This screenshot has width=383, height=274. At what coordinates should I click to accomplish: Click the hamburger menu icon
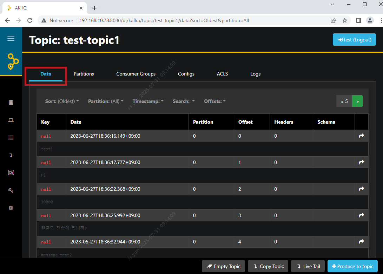pyautogui.click(x=11, y=38)
